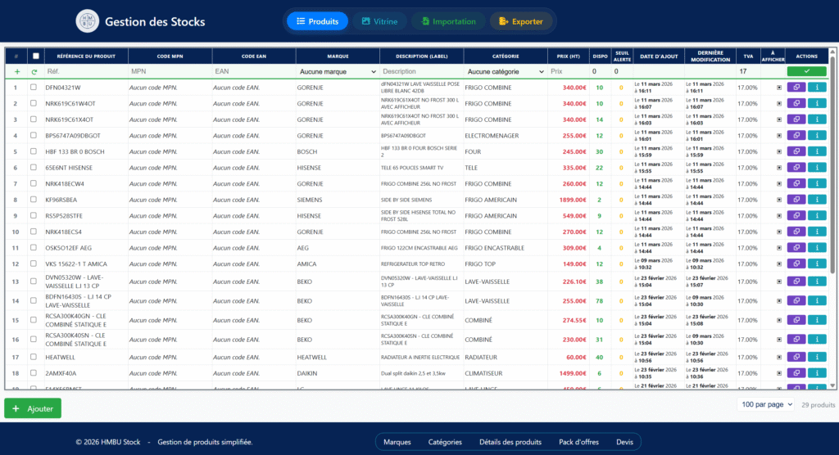
Task: Follow the "Pack d'offres" footer link
Action: click(x=578, y=442)
